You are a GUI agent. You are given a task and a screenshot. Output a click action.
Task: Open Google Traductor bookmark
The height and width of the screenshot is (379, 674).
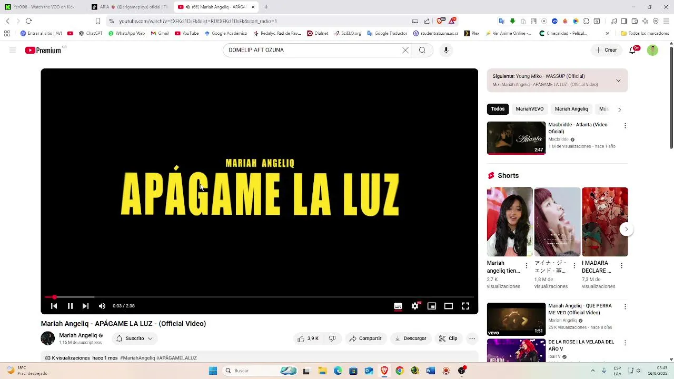tap(387, 33)
